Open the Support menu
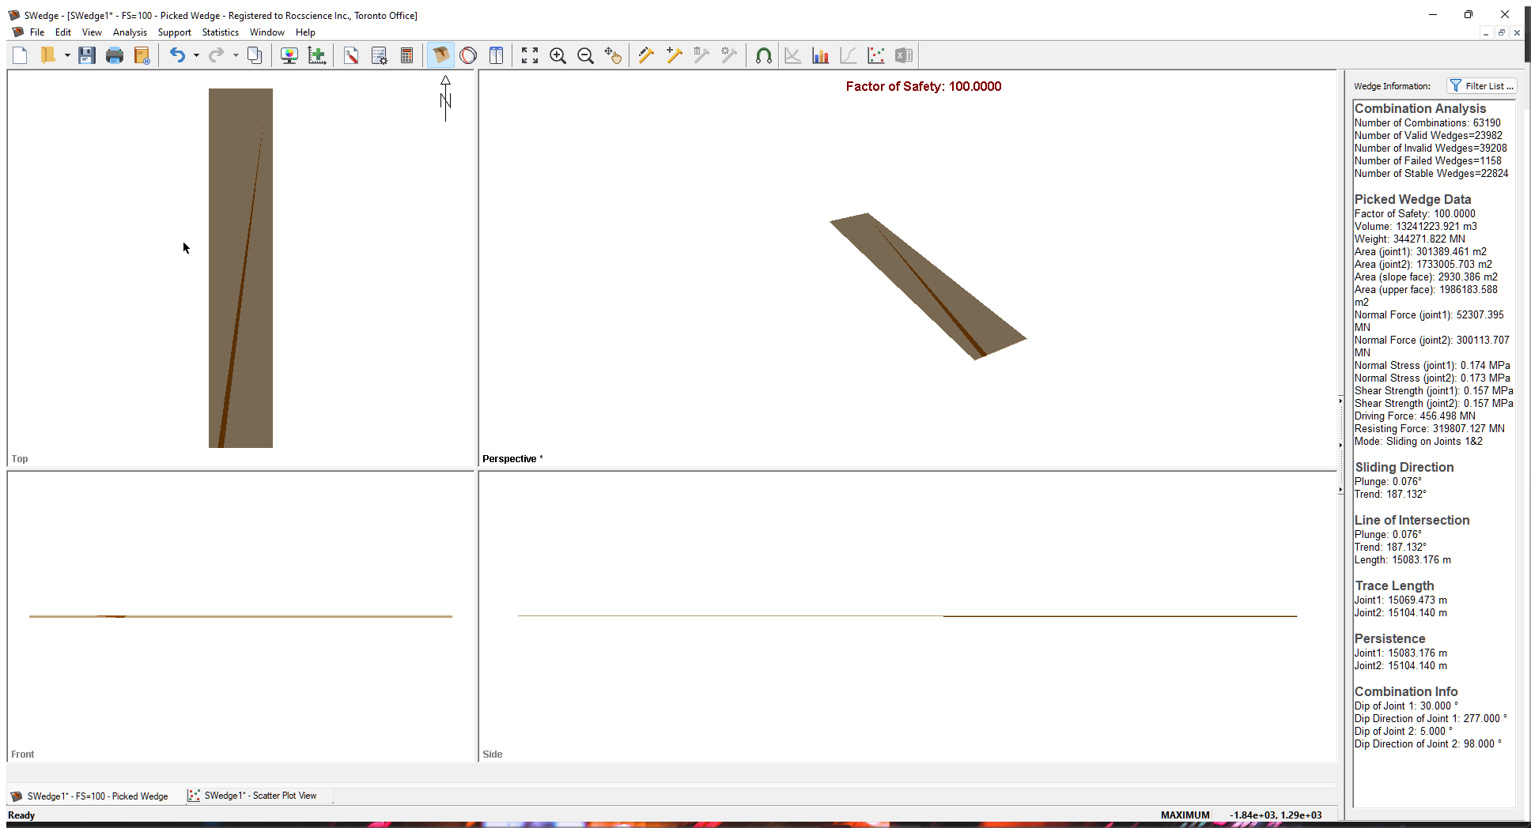1531x828 pixels. (x=174, y=32)
